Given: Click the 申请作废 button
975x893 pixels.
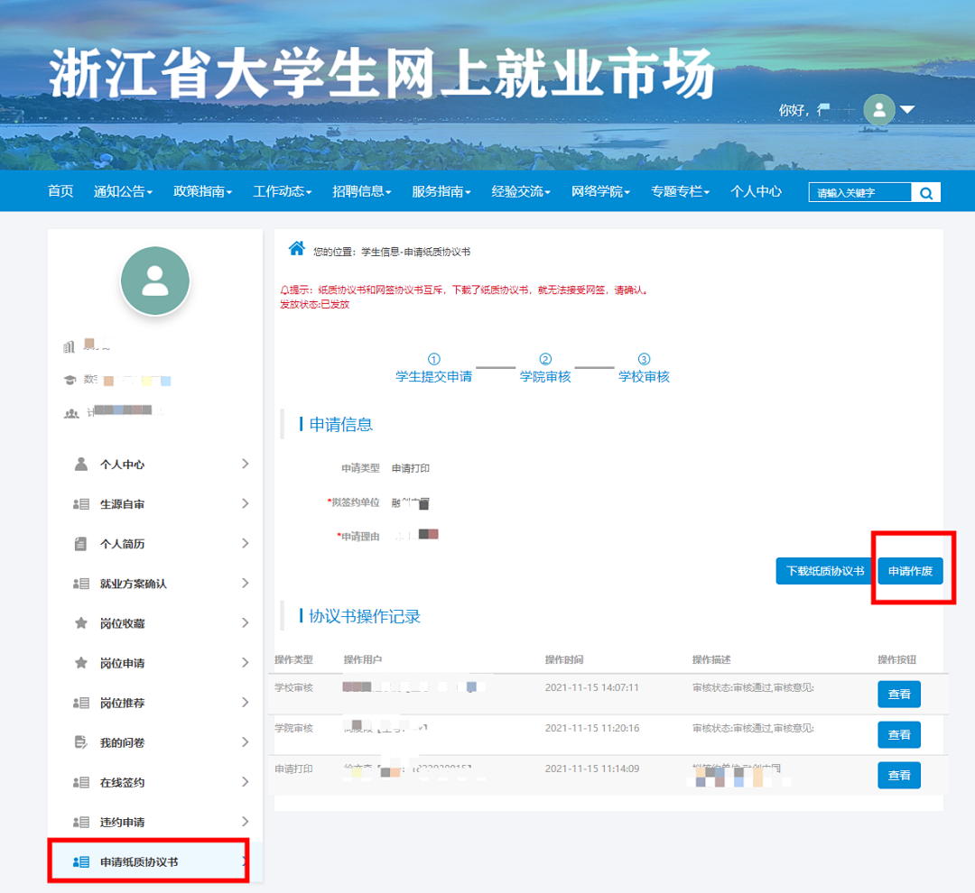Looking at the screenshot, I should (910, 571).
